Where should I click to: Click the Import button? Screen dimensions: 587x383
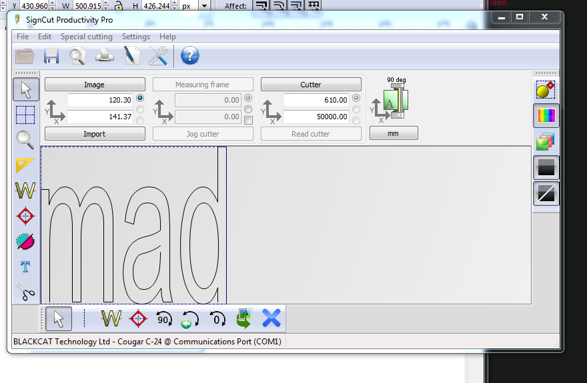tap(95, 134)
